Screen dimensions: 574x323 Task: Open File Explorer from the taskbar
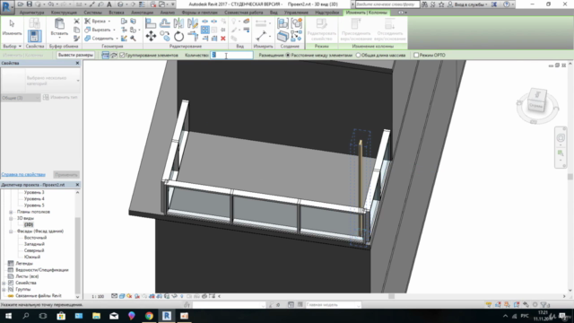point(96,316)
